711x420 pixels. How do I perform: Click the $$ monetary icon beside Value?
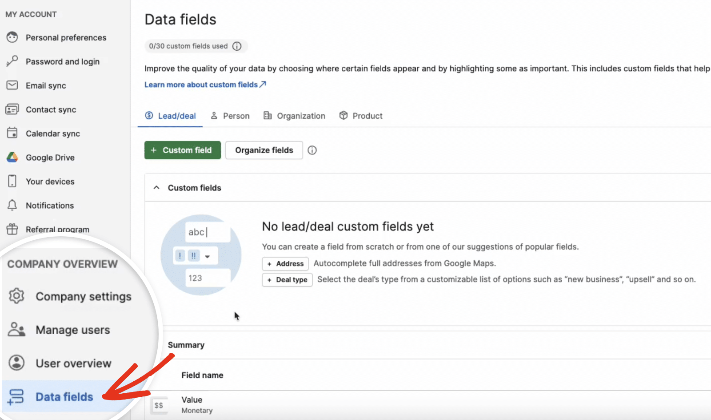159,405
